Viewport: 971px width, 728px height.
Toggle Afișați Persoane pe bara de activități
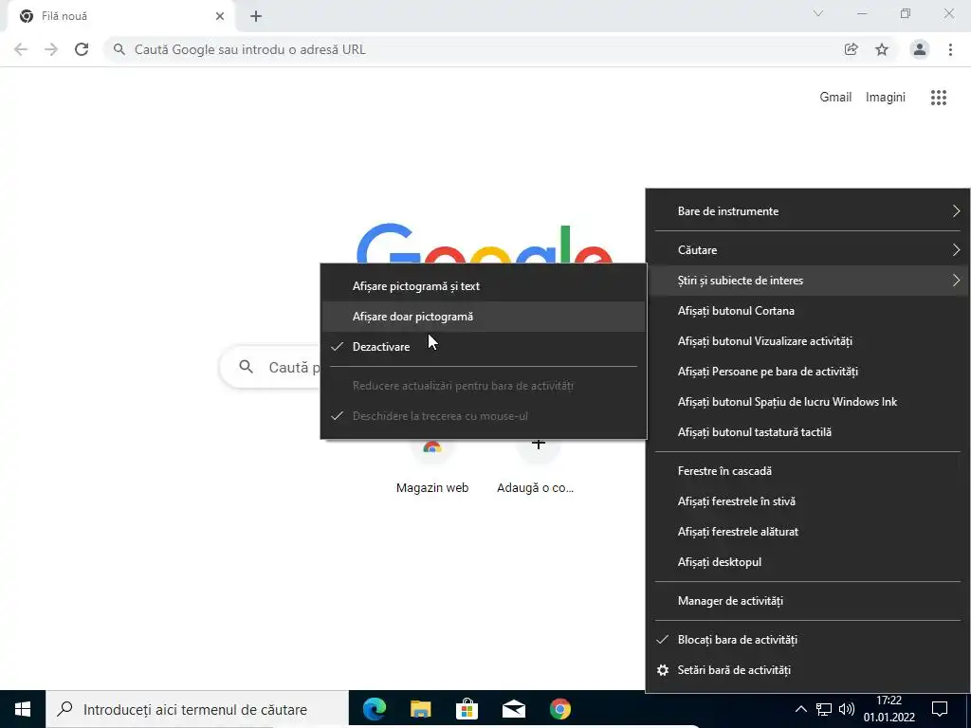tap(808, 372)
